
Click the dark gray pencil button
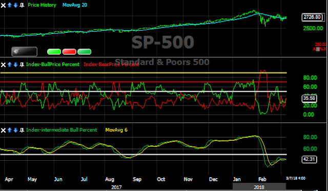(x=25, y=52)
